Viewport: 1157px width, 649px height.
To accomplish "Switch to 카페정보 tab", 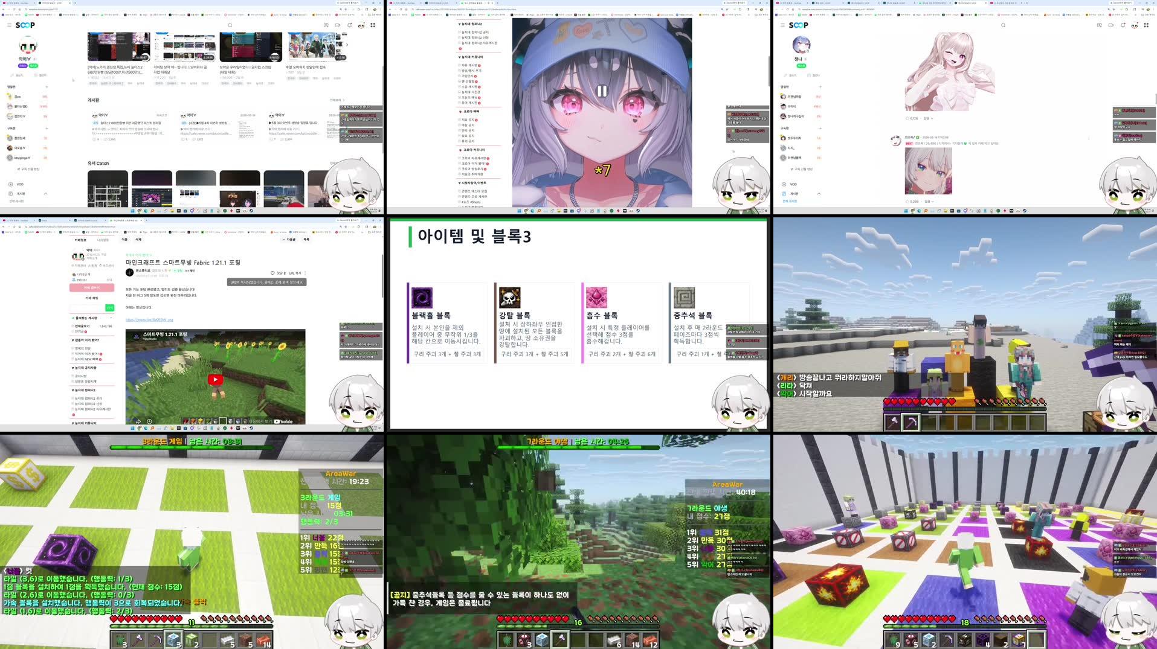I will (x=80, y=240).
